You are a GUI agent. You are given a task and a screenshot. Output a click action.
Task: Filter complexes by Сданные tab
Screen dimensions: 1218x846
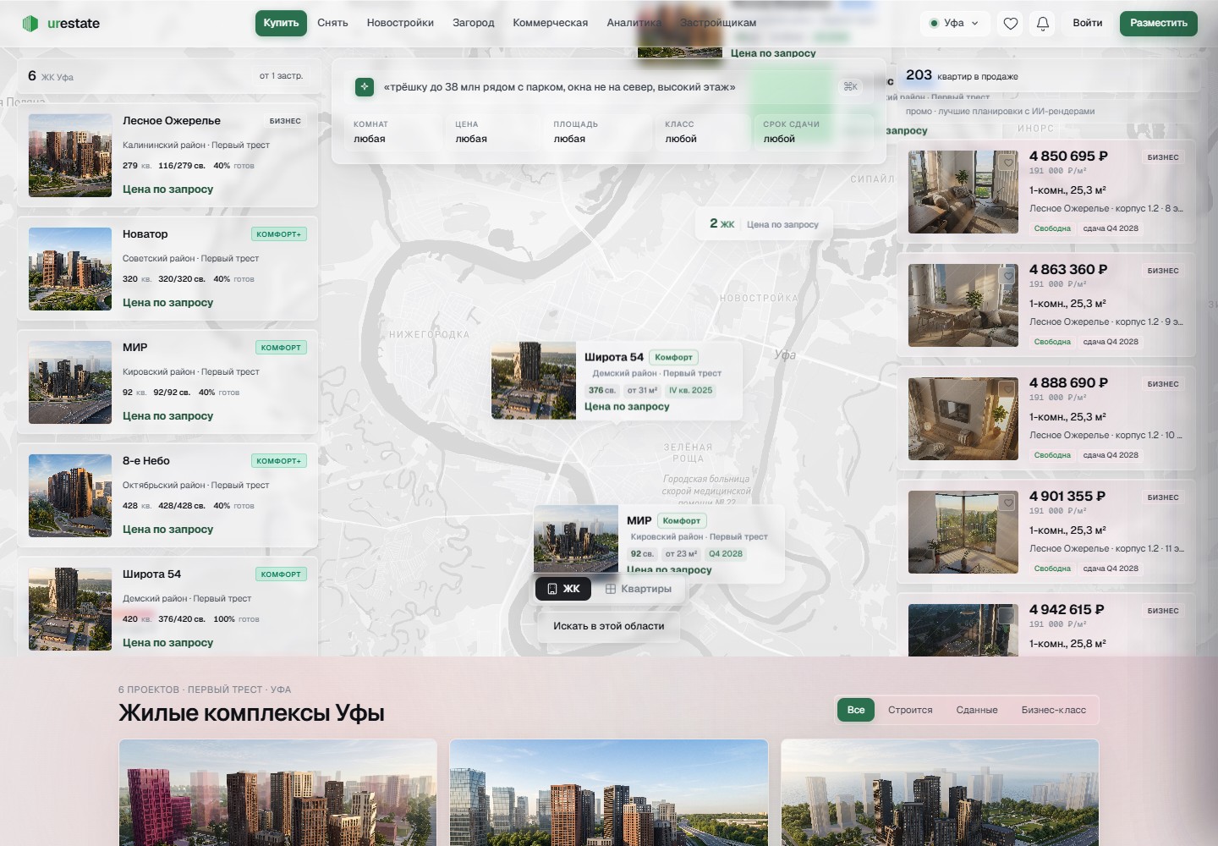[977, 710]
